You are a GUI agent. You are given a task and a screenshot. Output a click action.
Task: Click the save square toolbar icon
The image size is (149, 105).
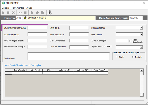[x=25, y=13]
